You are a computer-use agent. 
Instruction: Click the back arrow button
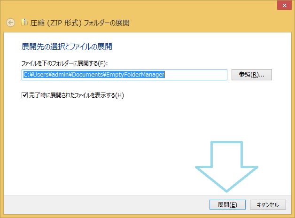point(11,23)
